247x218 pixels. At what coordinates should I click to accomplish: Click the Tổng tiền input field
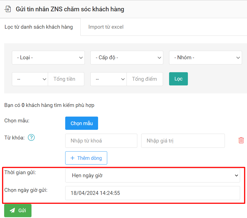tap(66, 79)
